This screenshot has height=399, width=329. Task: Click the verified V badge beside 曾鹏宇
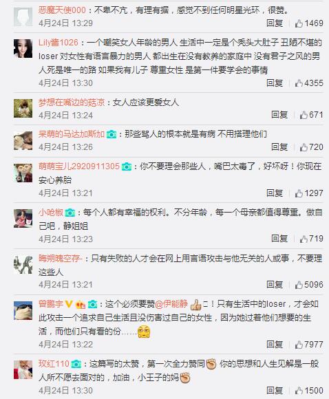point(69,304)
